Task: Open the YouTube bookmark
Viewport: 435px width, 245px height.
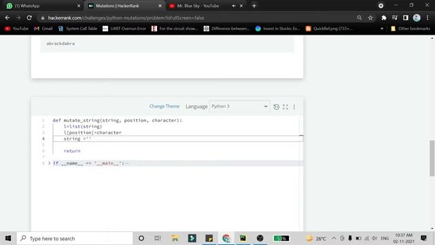Action: coord(17,29)
